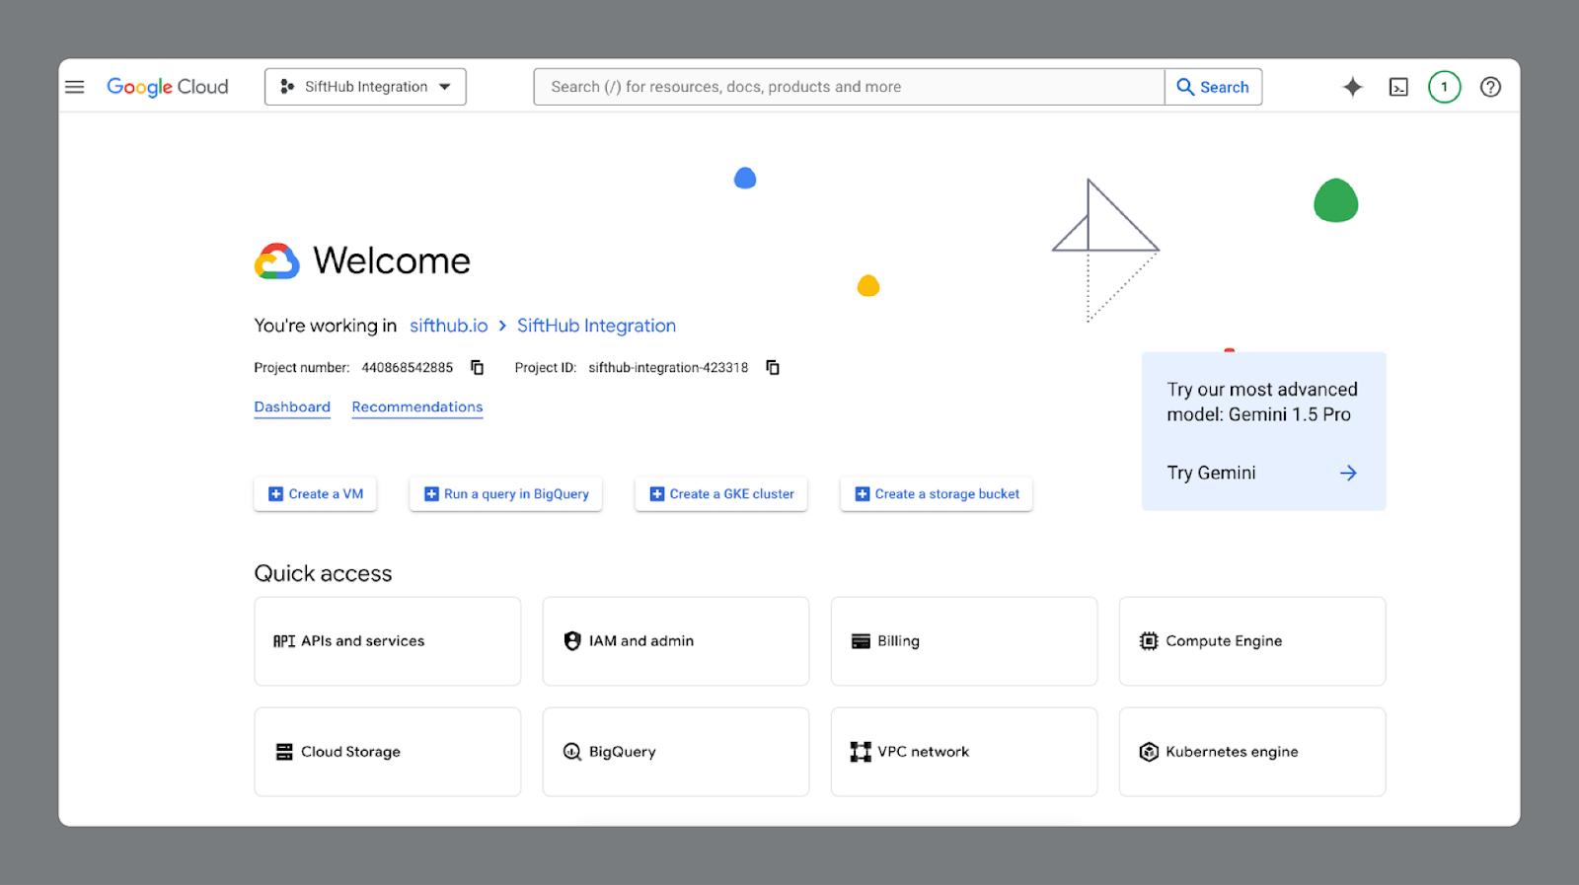Open the hamburger navigation menu

[x=75, y=87]
